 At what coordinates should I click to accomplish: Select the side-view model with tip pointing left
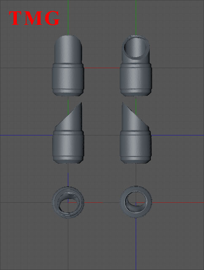pyautogui.click(x=136, y=133)
